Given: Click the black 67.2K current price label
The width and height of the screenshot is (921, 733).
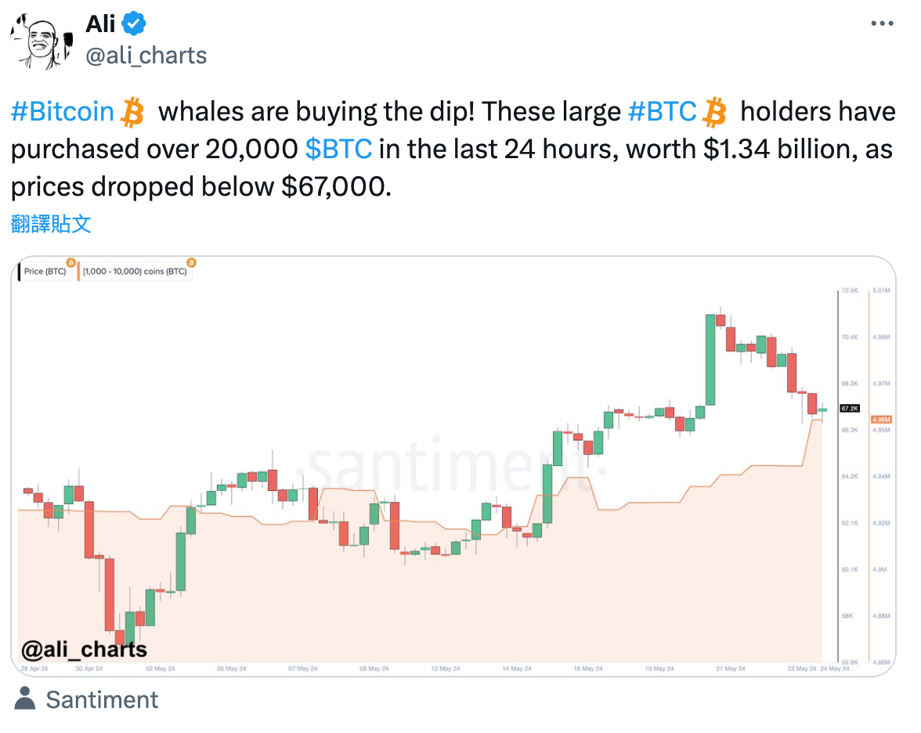Looking at the screenshot, I should click(850, 408).
